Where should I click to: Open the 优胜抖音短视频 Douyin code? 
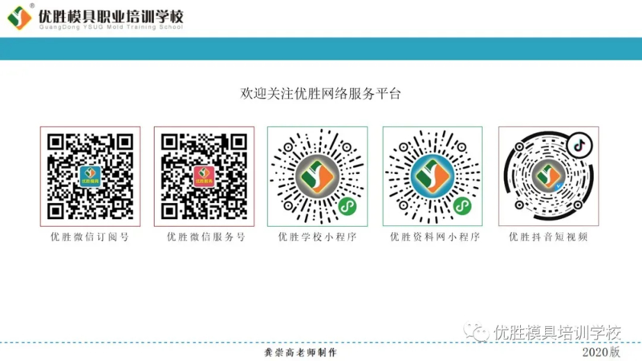(548, 176)
